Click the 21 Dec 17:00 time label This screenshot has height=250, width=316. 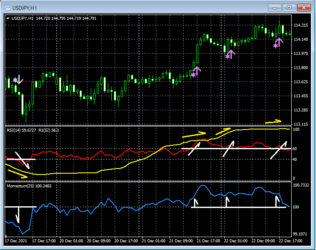[x=209, y=241]
